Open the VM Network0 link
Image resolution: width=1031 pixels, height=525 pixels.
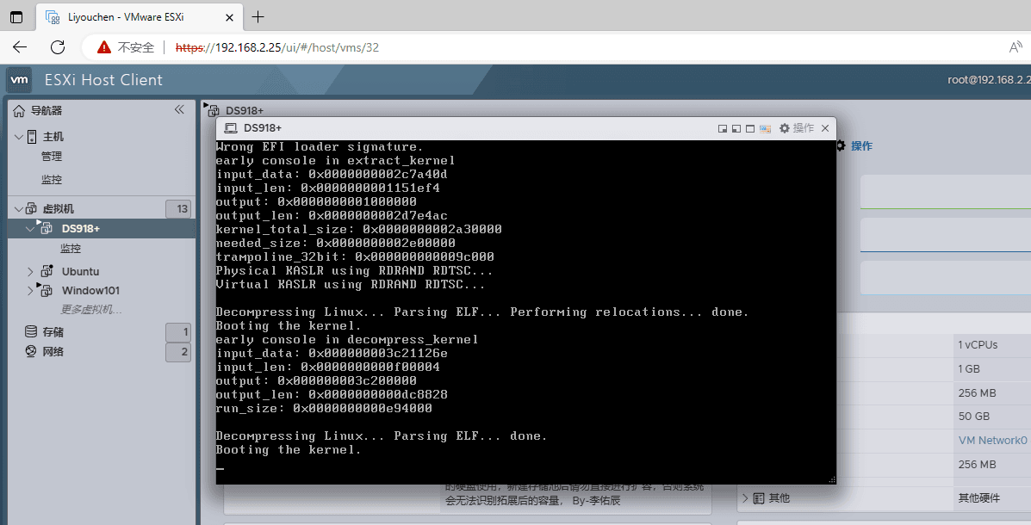[x=992, y=441]
